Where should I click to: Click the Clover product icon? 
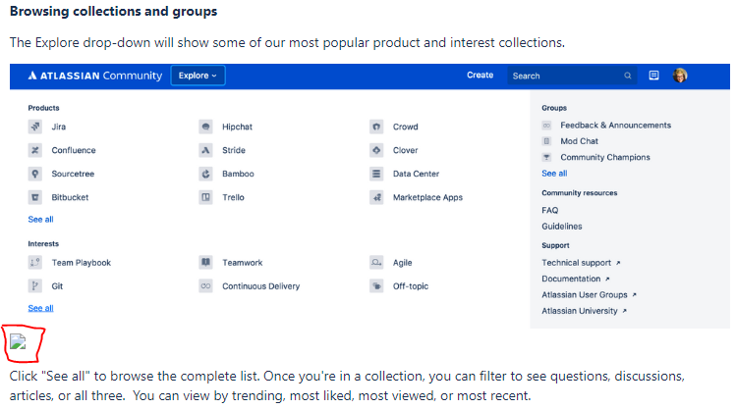point(376,150)
